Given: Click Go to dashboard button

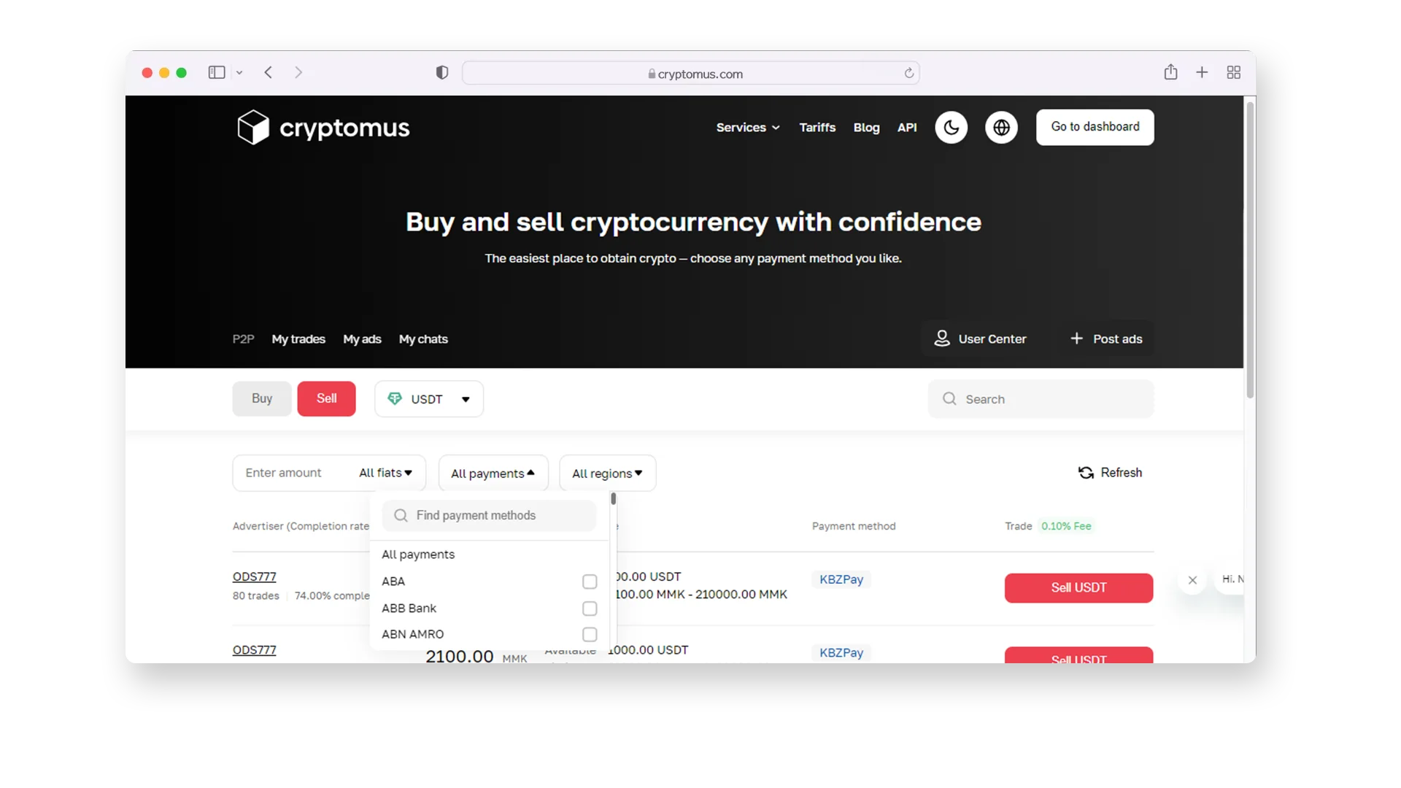Looking at the screenshot, I should coord(1095,126).
